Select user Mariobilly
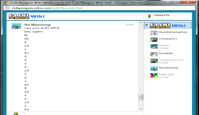The image size is (199, 115). click(166, 53)
